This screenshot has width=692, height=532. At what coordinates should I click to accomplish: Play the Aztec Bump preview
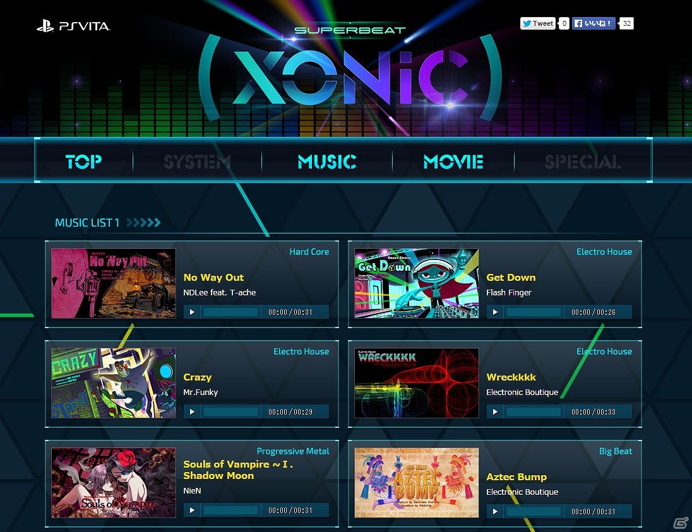(x=495, y=511)
